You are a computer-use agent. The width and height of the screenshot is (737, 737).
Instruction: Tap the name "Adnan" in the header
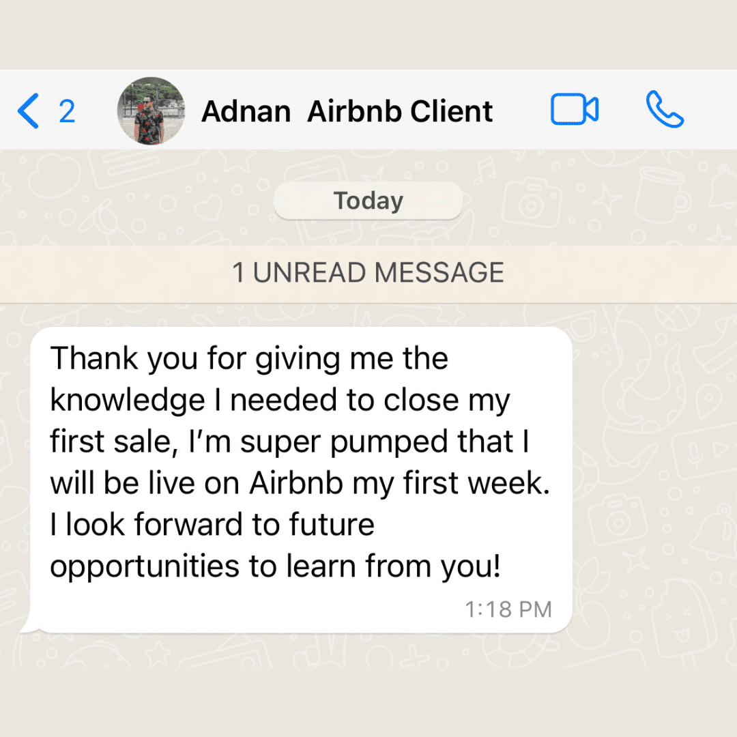(246, 112)
